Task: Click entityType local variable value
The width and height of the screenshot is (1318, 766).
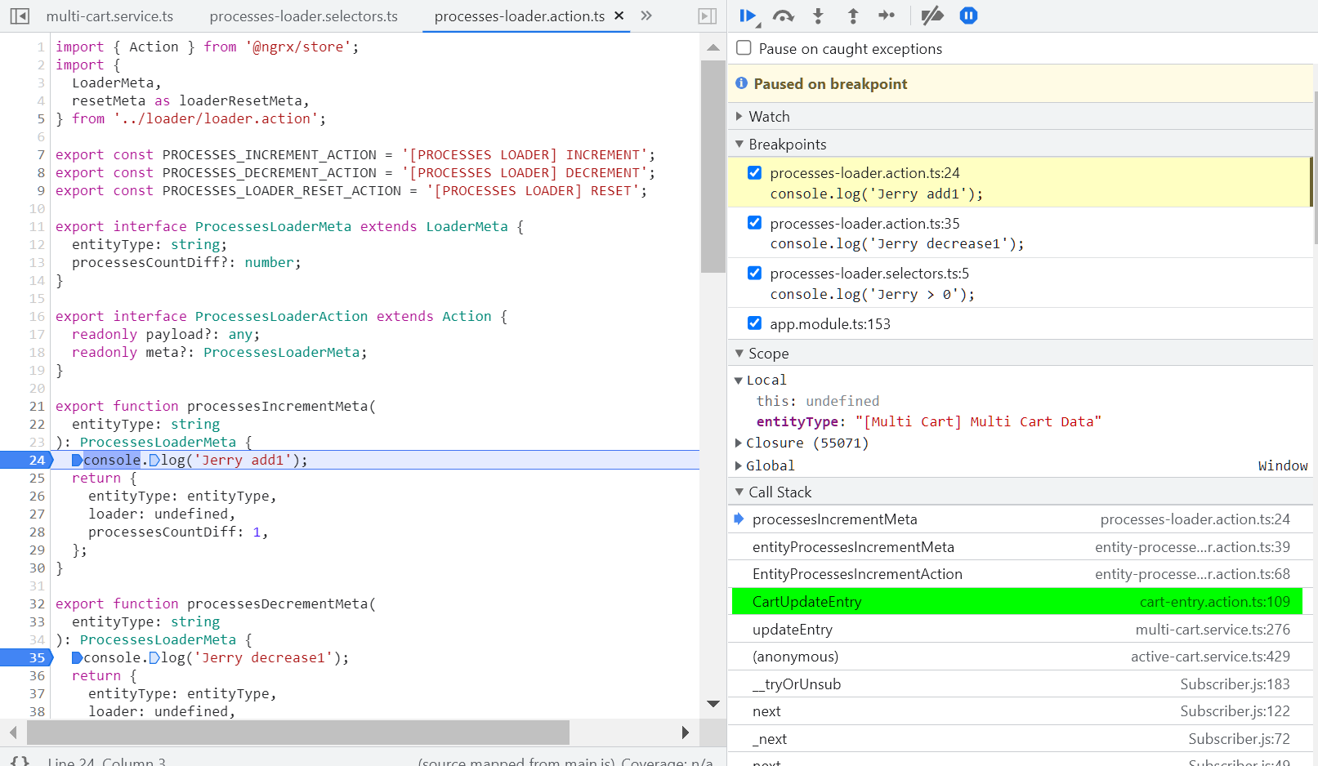Action: [978, 421]
